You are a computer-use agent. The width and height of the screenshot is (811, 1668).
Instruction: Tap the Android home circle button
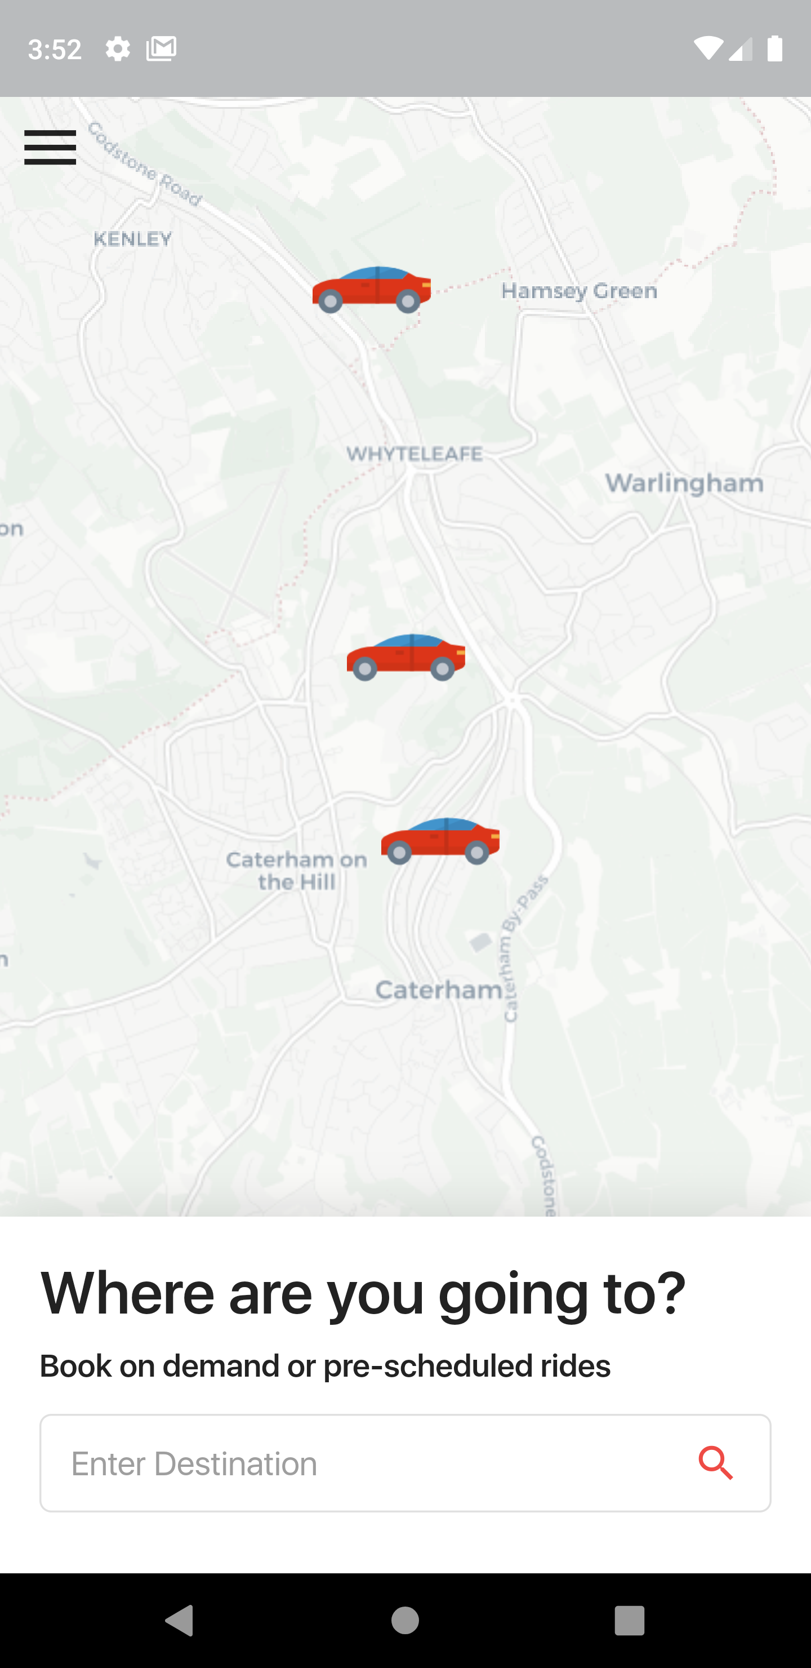[x=405, y=1620]
